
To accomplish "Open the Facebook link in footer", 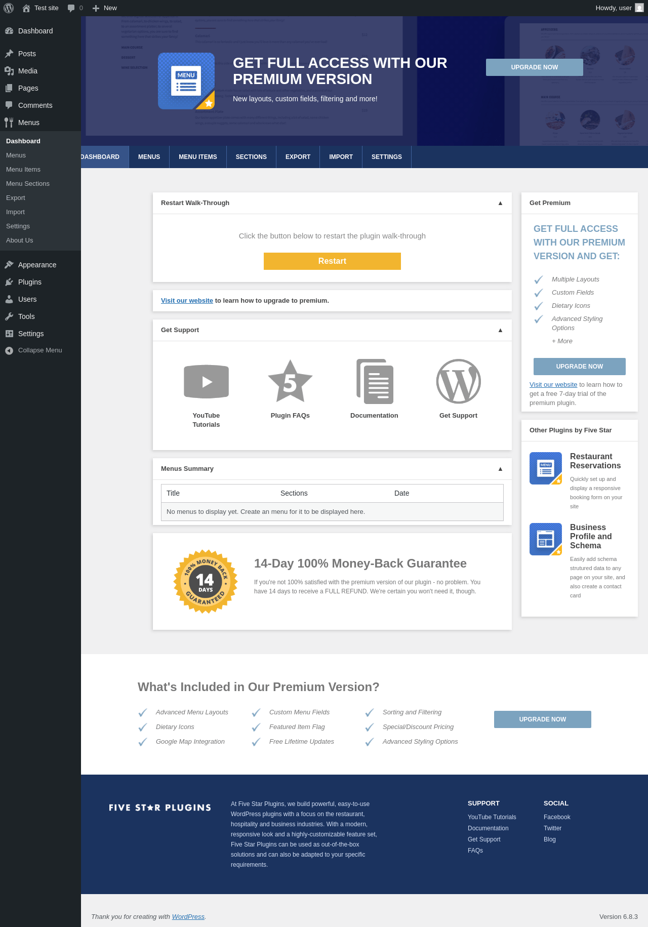I will pyautogui.click(x=557, y=817).
